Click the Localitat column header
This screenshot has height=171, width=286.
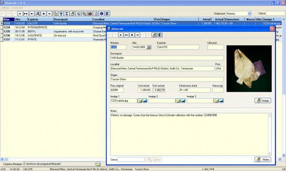tap(123, 19)
